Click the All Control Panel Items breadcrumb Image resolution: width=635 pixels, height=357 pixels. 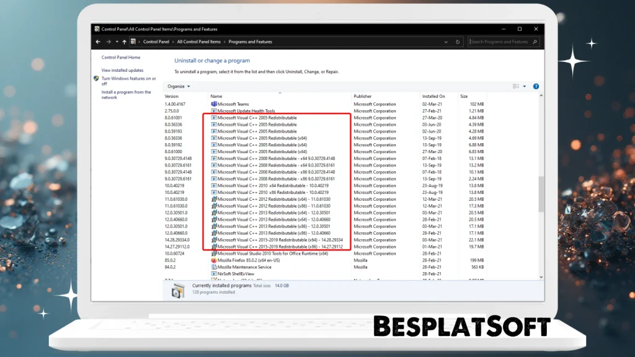(x=198, y=42)
